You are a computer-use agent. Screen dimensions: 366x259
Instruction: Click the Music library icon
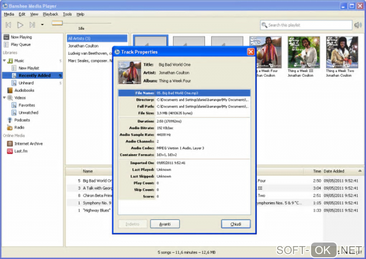click(10, 61)
